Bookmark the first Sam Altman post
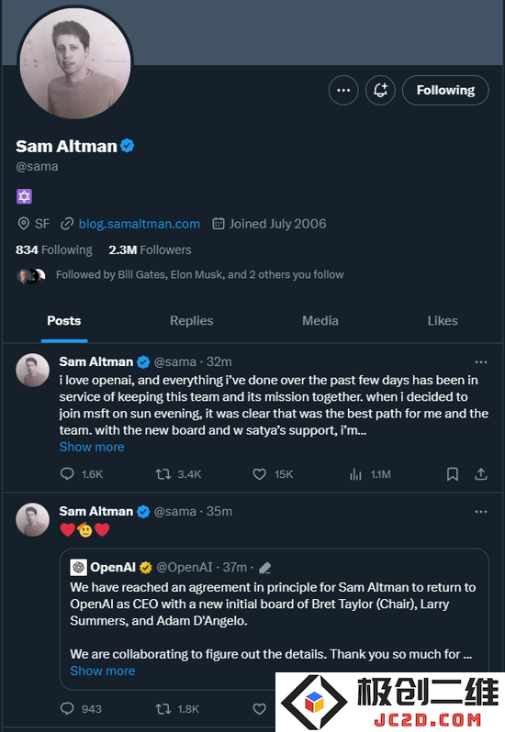 (453, 474)
